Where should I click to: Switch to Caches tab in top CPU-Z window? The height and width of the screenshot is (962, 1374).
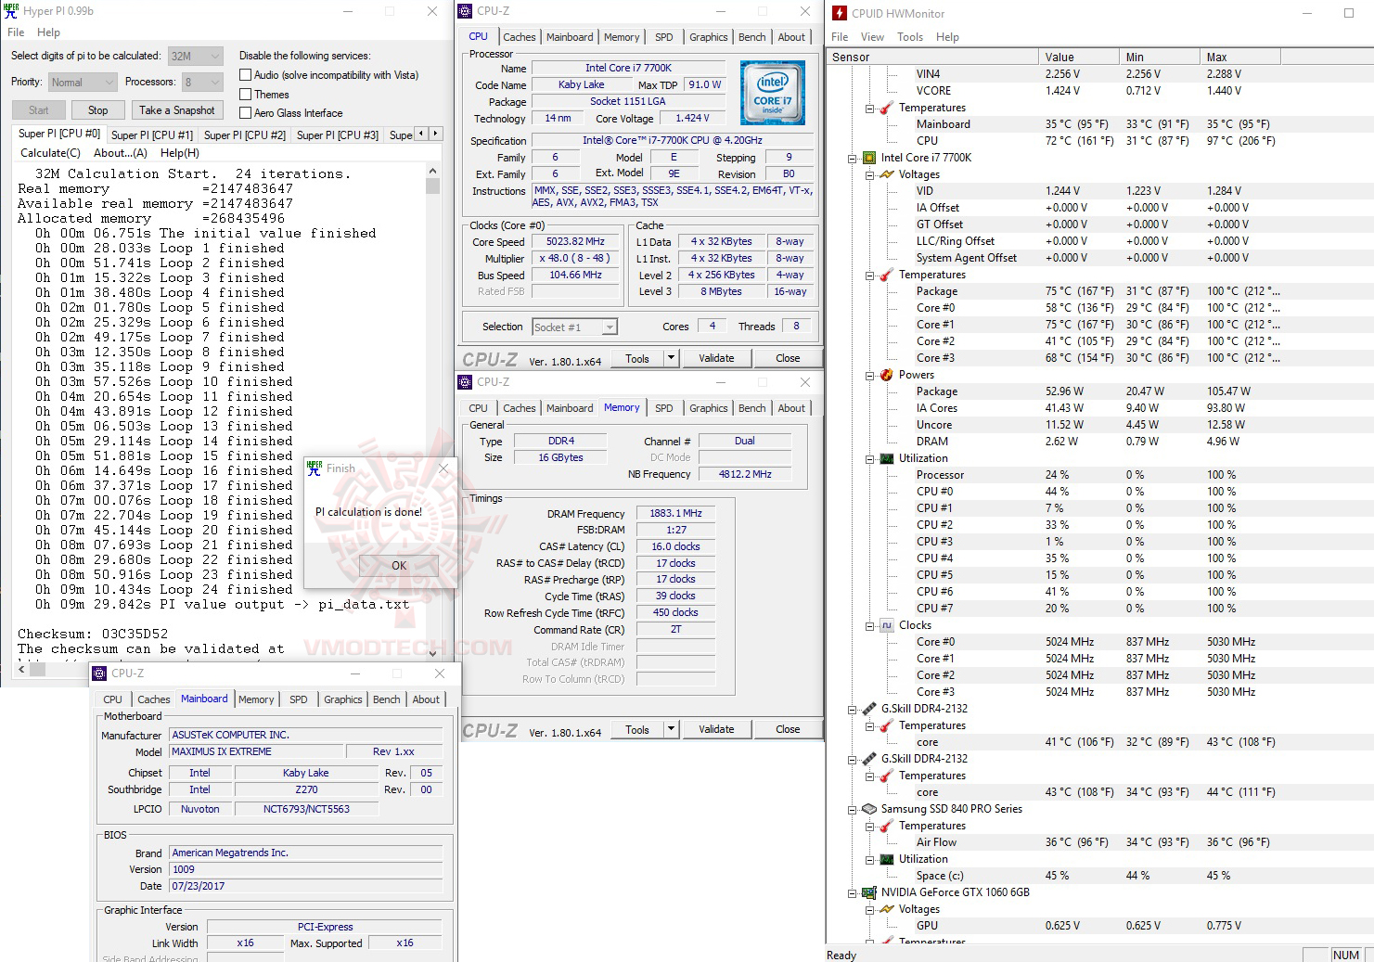point(520,37)
